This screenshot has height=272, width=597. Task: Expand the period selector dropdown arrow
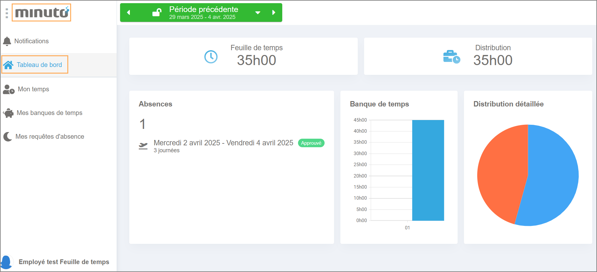[x=258, y=13]
